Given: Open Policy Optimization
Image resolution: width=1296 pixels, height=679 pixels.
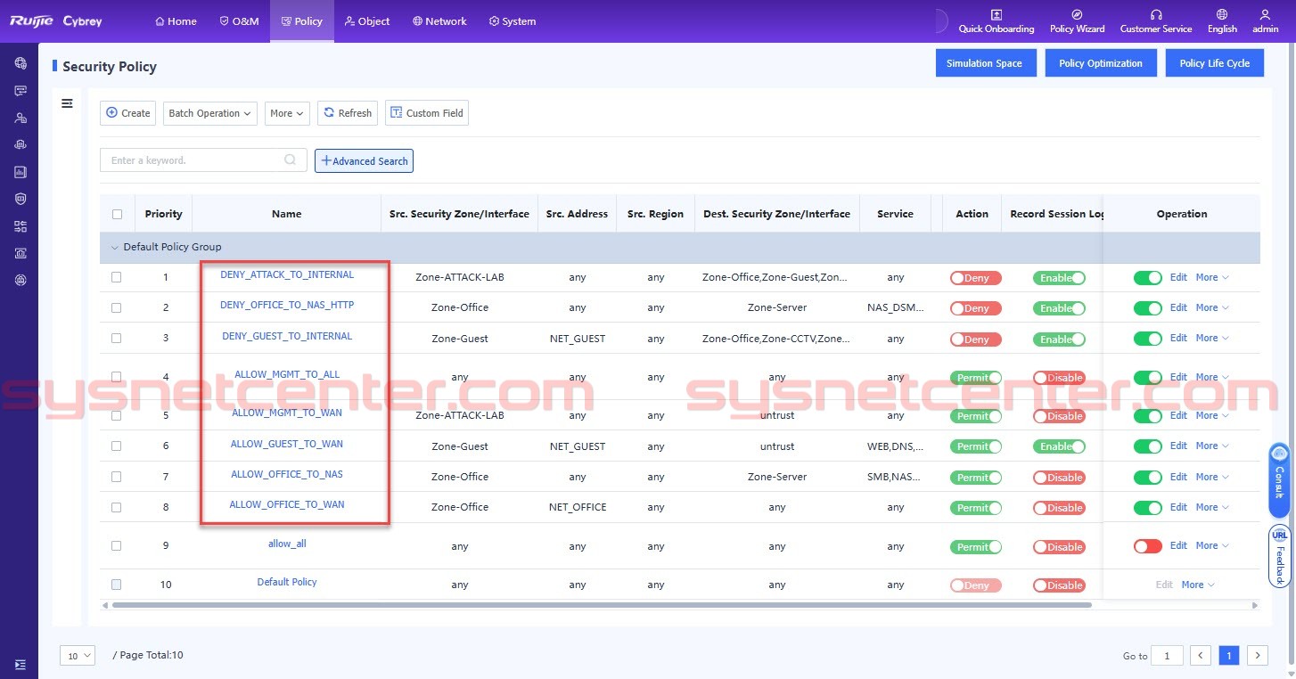Looking at the screenshot, I should click(x=1101, y=63).
